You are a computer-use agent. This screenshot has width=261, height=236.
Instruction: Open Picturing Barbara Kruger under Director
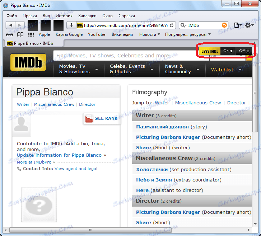[x=168, y=212]
